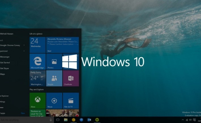Open Power options in the Start menu
The image size is (201, 123).
coord(2,107)
